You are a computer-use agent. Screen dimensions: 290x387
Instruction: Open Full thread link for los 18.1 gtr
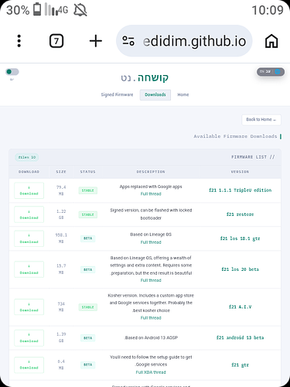tap(151, 242)
